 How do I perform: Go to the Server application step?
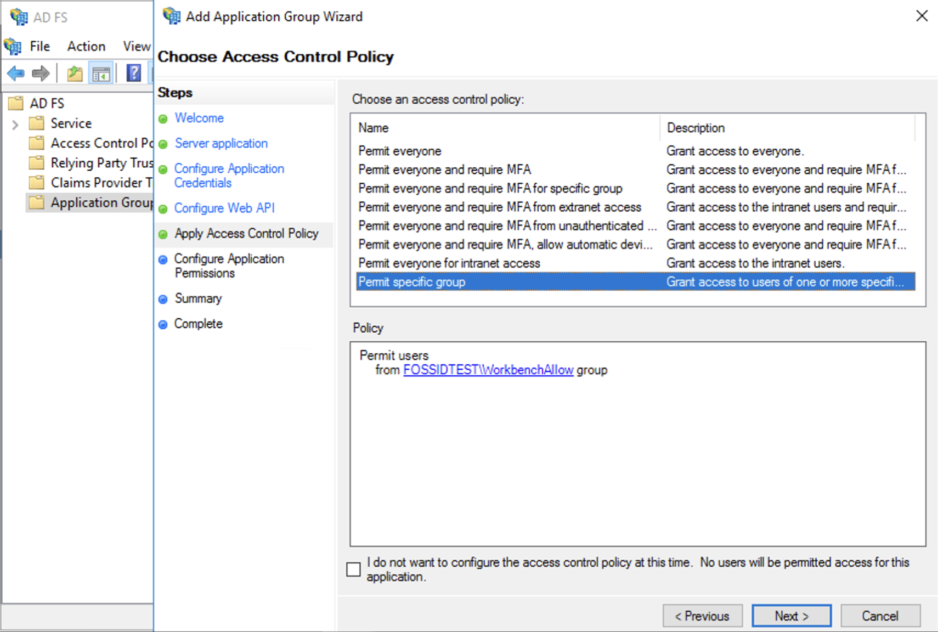click(x=221, y=143)
